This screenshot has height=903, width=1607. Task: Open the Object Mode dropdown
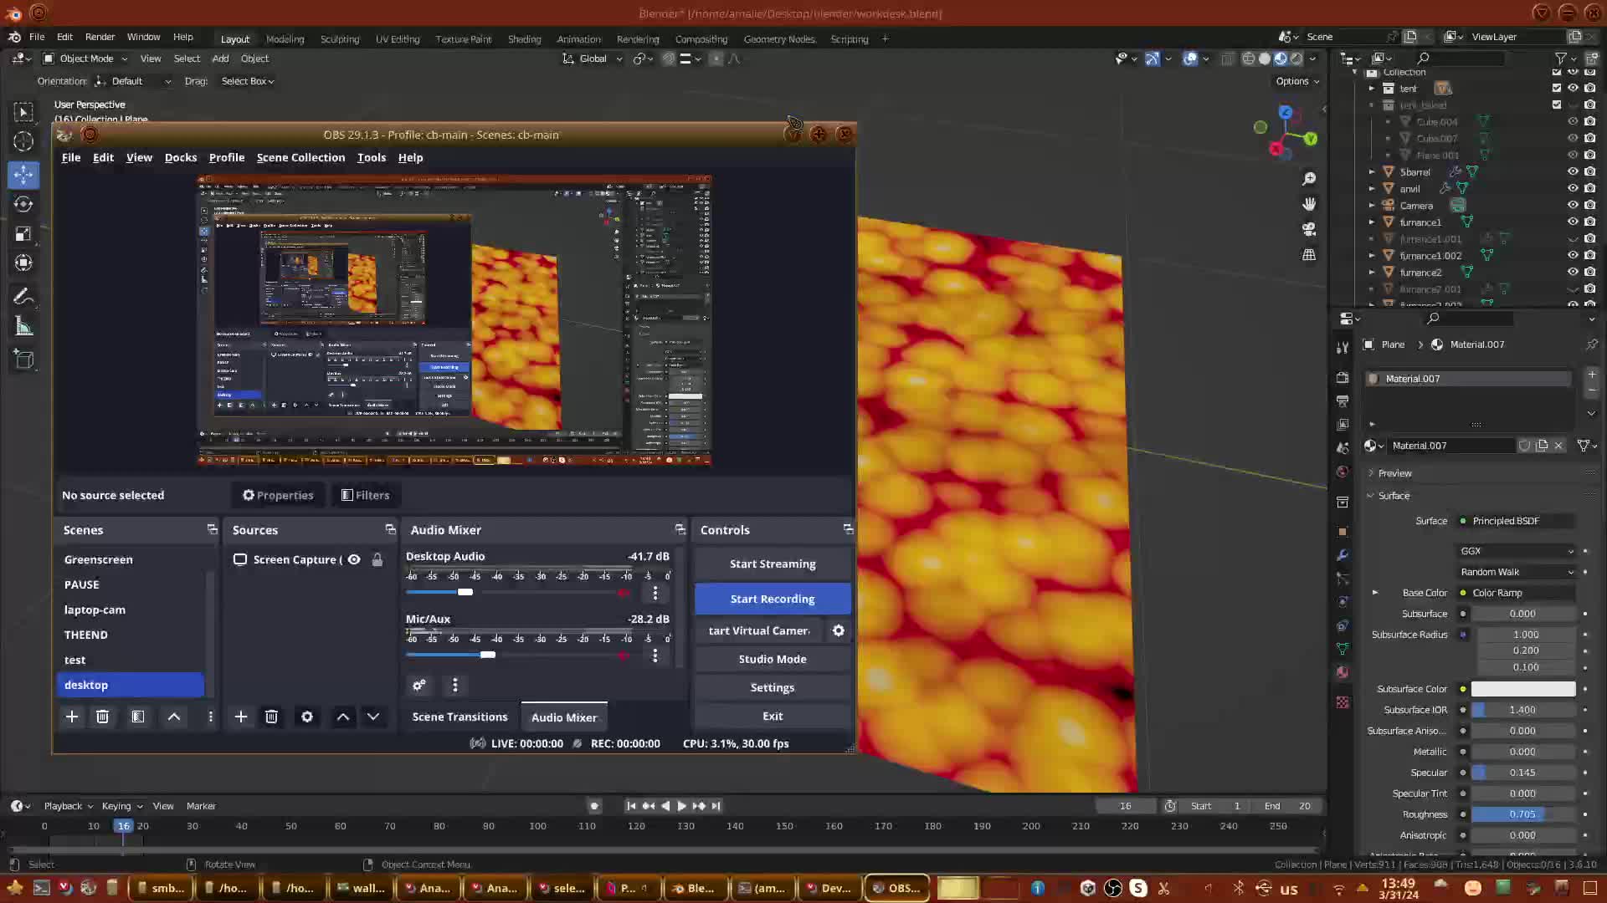pos(85,59)
